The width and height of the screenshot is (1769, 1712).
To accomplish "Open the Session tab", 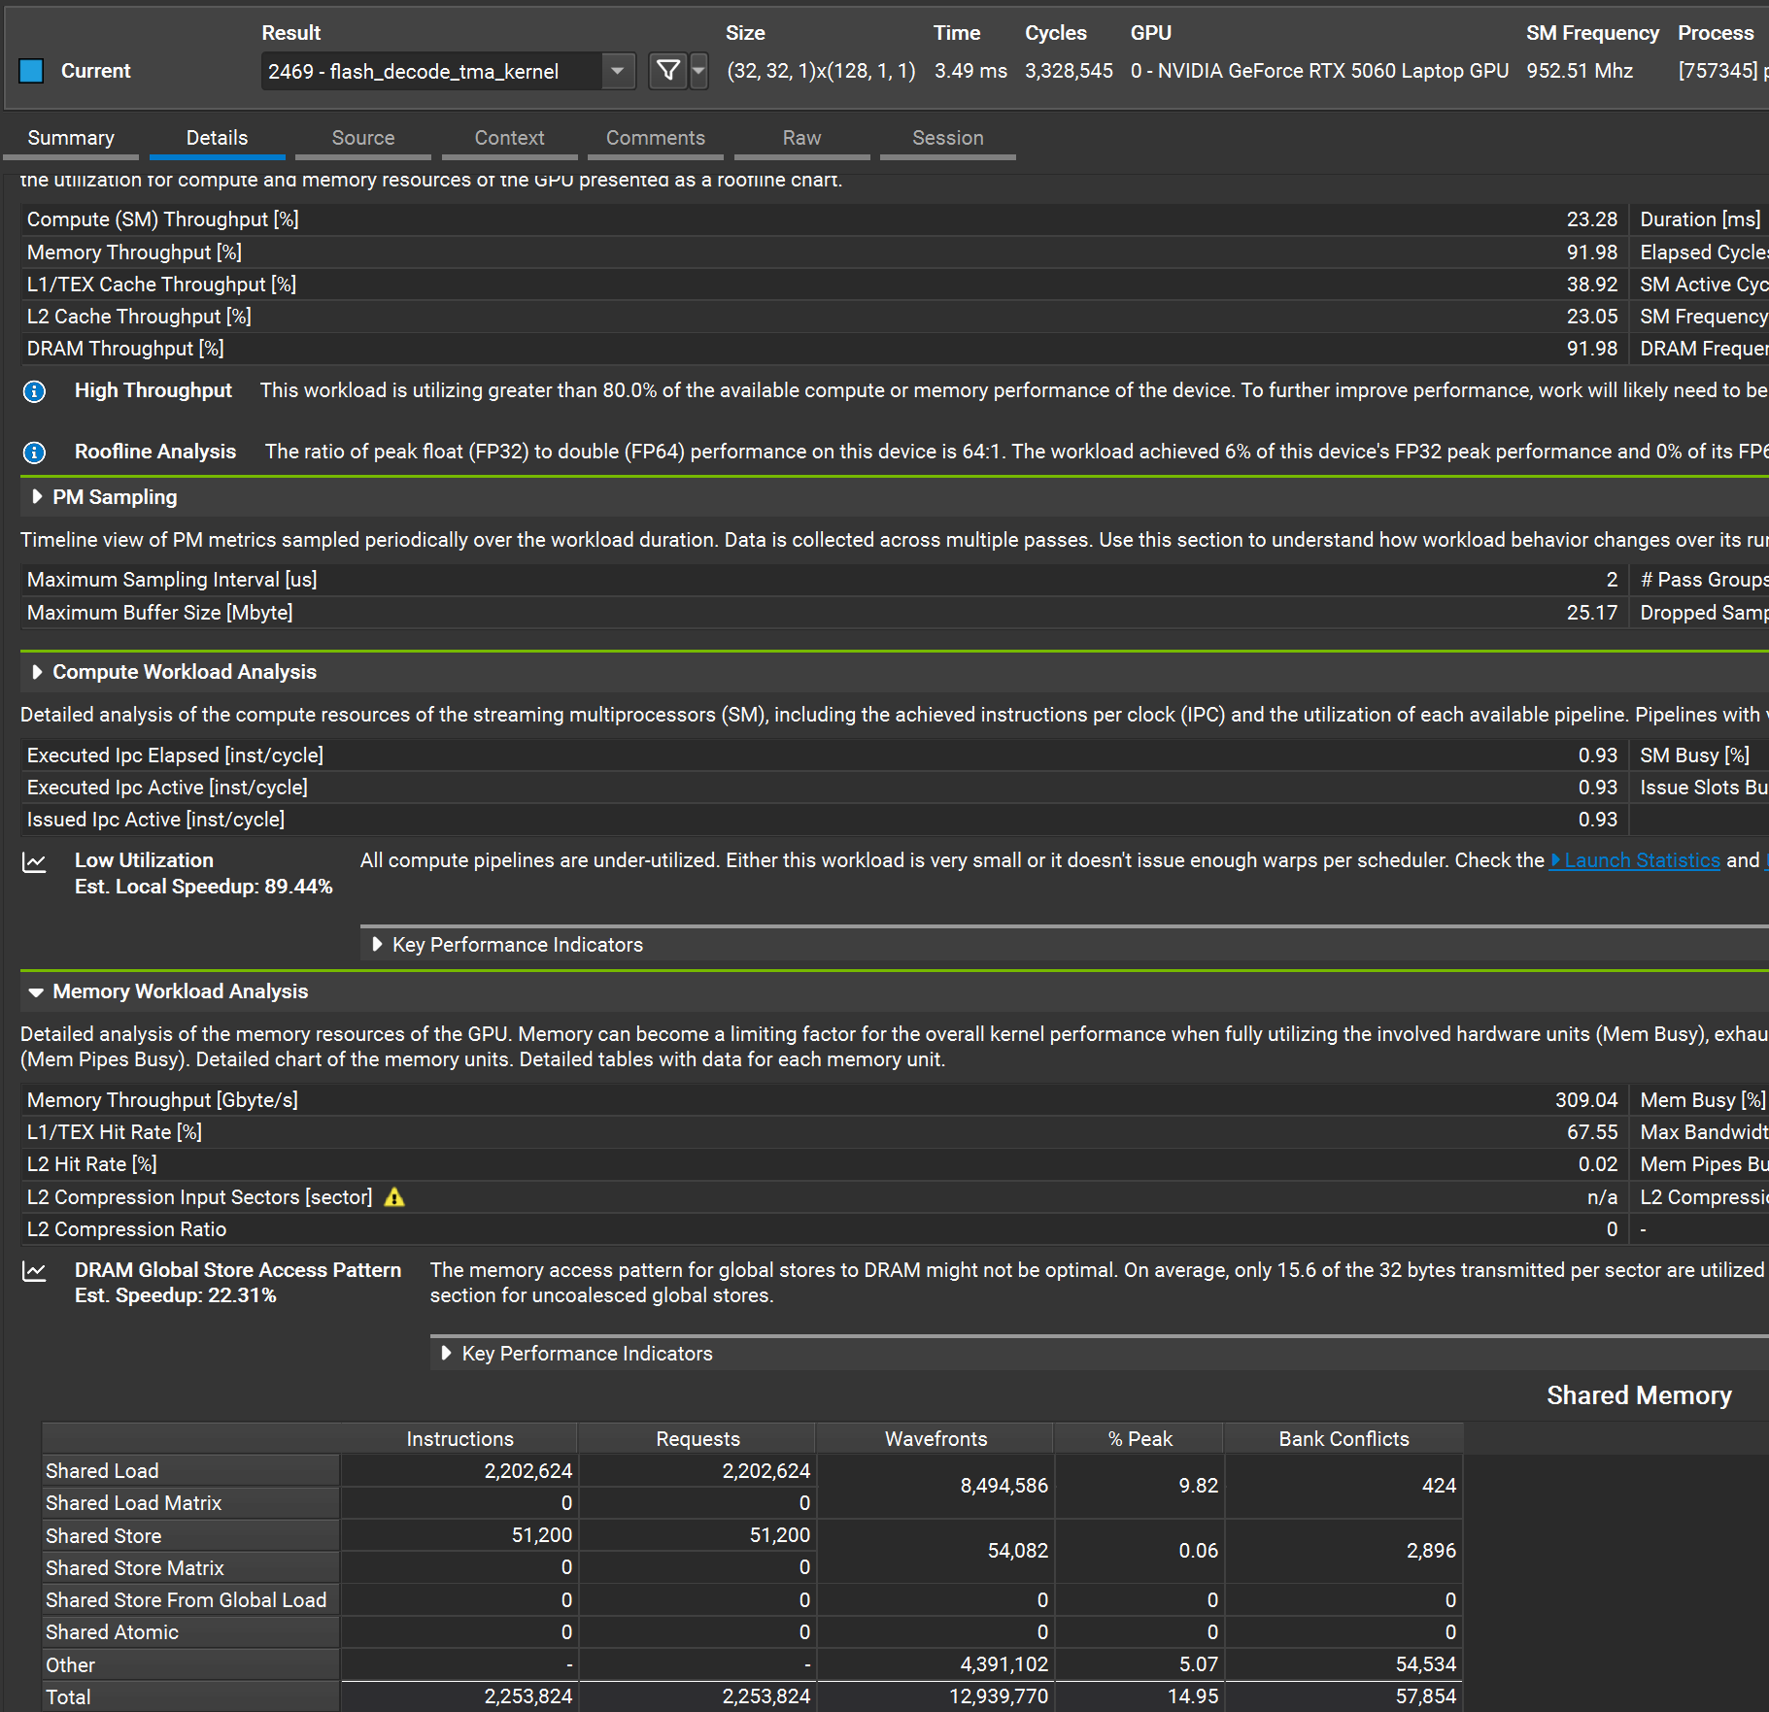I will pyautogui.click(x=948, y=138).
